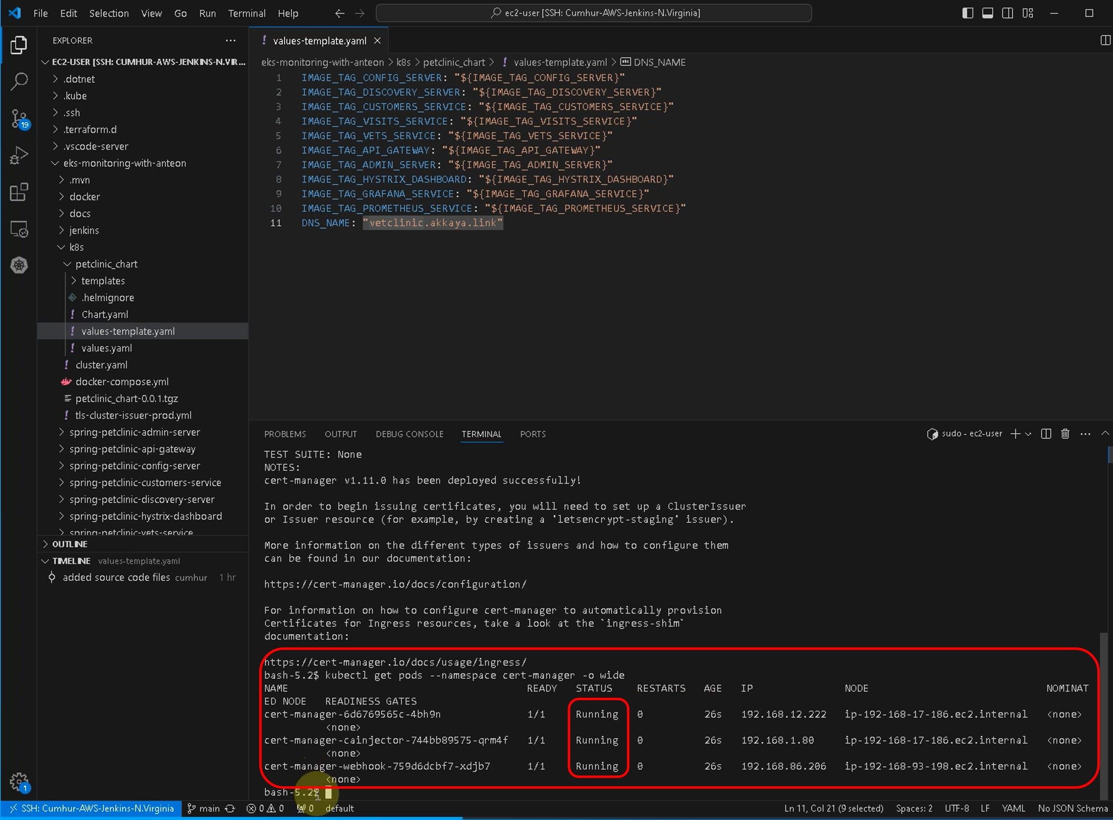Switch to the OUTPUT panel tab
This screenshot has height=820, width=1113.
point(340,434)
